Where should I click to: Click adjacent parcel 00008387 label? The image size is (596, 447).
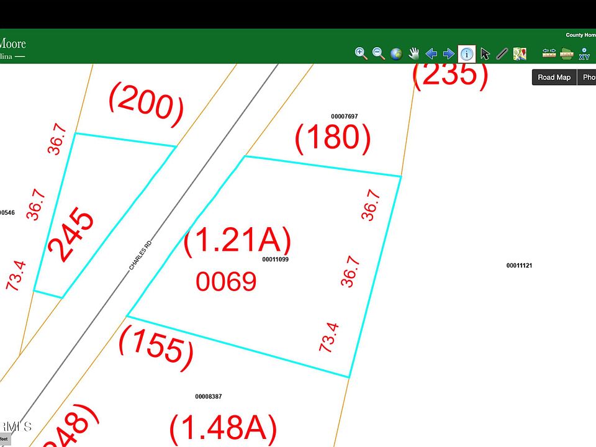pyautogui.click(x=208, y=397)
